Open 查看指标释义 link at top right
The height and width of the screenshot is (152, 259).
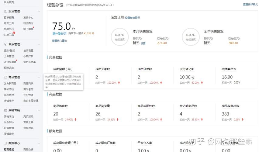(x=250, y=5)
